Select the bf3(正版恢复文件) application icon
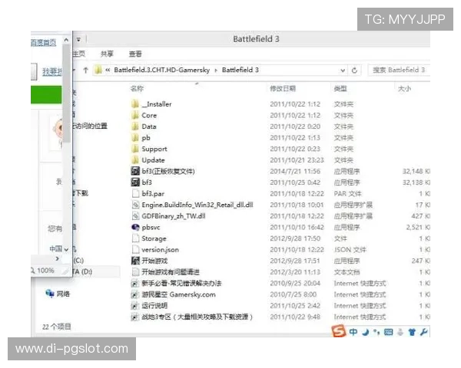The height and width of the screenshot is (368, 461). pos(135,171)
